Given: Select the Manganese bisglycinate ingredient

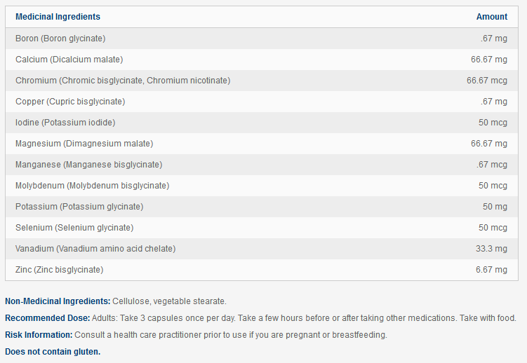Looking at the screenshot, I should 88,165.
